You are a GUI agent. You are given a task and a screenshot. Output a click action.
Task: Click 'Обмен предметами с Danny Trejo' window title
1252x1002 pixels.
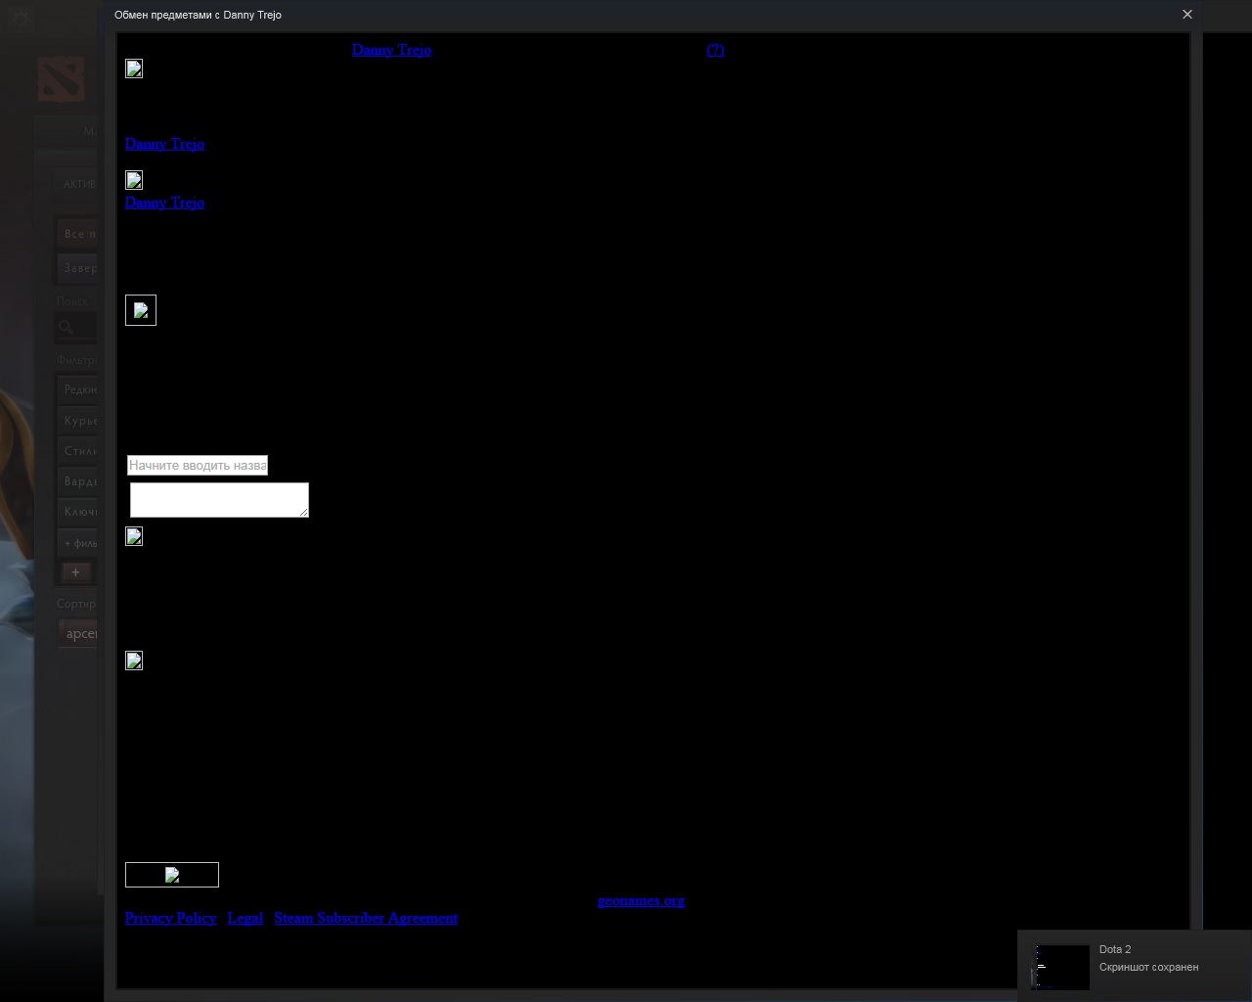point(198,15)
